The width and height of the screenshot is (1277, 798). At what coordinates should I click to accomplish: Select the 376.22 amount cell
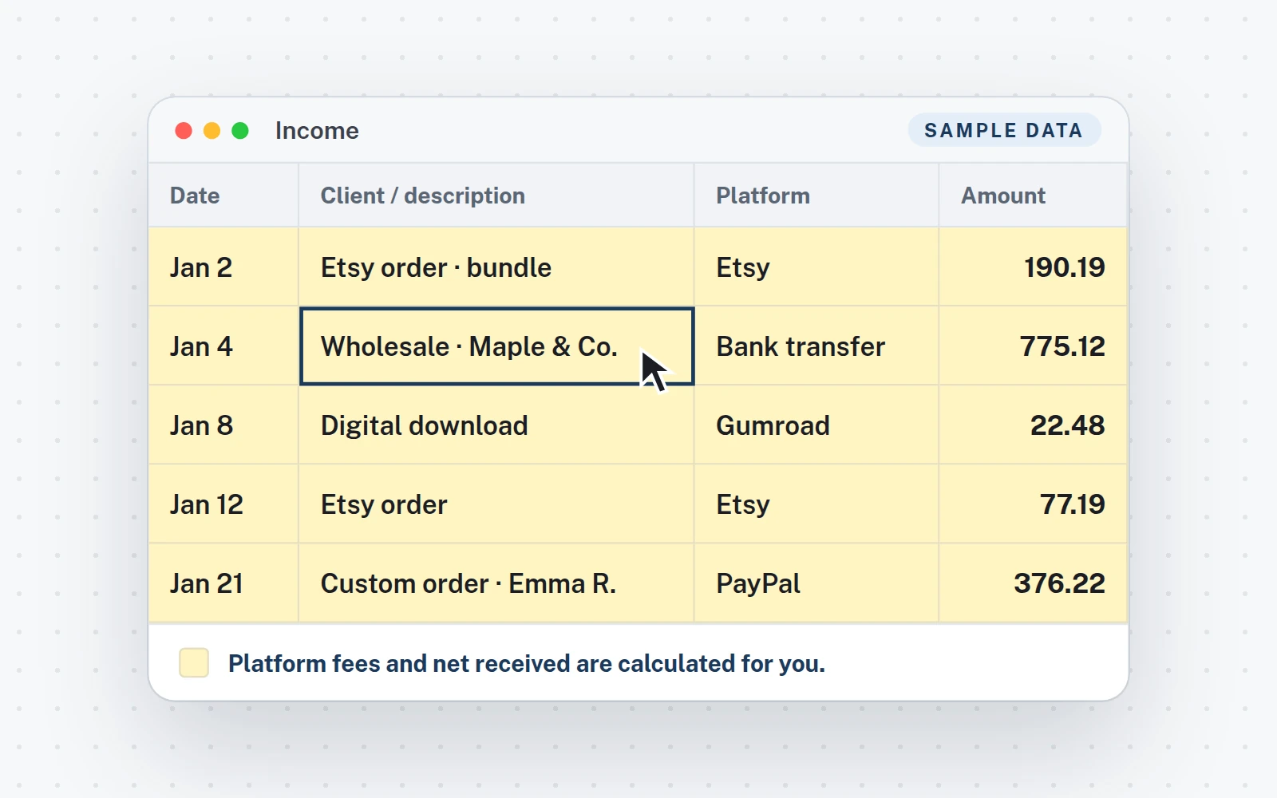click(1033, 583)
